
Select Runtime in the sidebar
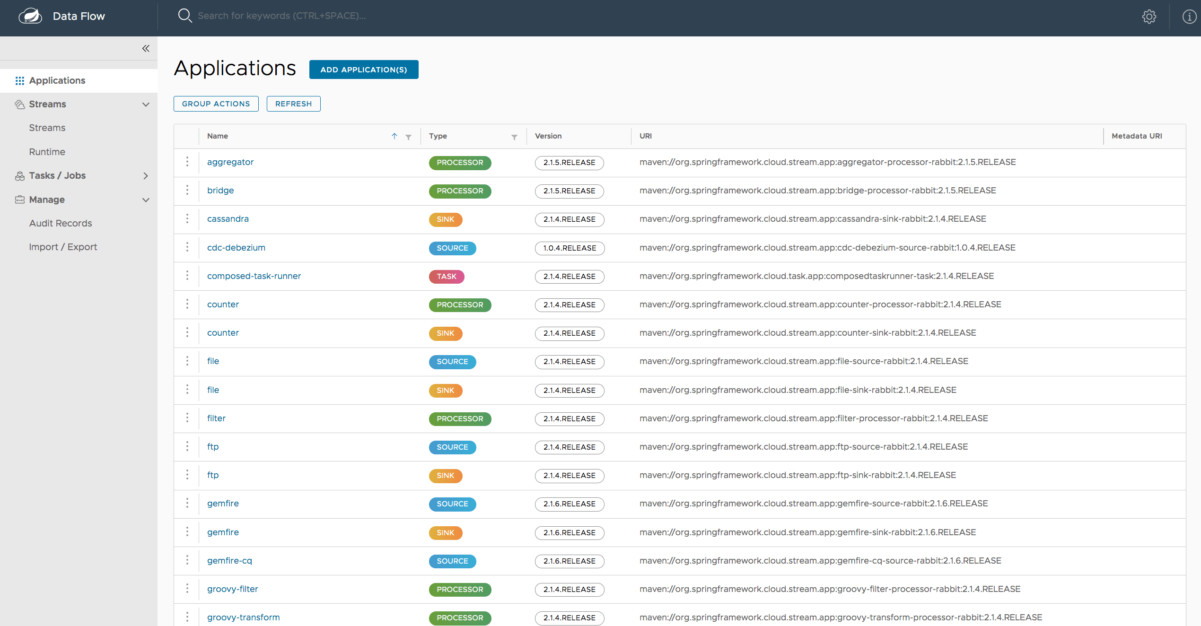pyautogui.click(x=47, y=151)
